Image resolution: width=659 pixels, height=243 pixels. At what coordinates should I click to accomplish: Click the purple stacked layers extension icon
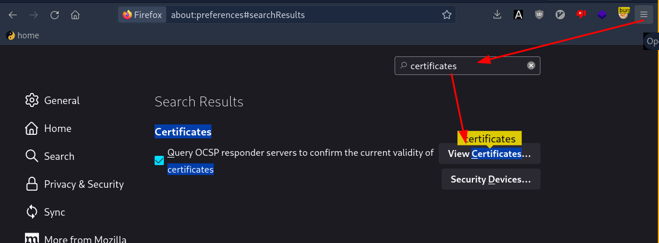tap(602, 15)
